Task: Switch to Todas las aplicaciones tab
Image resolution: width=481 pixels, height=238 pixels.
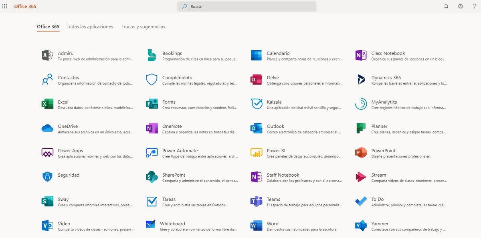Action: (90, 26)
